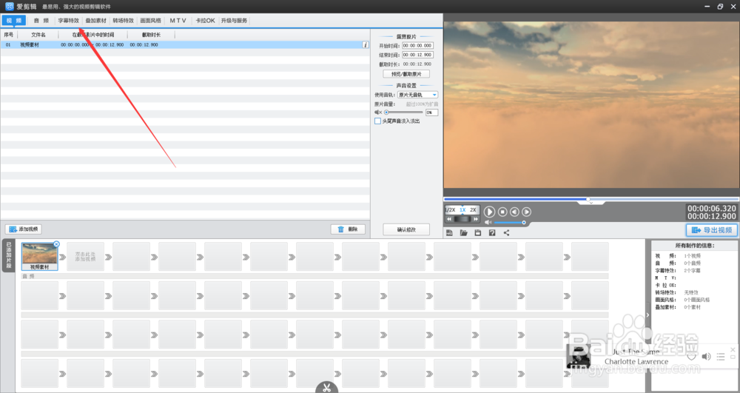The width and height of the screenshot is (740, 393).
Task: Open the 卡拉OK tab
Action: point(205,20)
